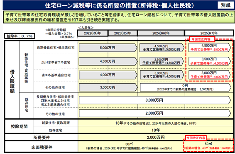Click 2025 arrow with red '子育て世帯等:4,500万円'
Viewport: 235px width, 154px height.
tap(209, 61)
